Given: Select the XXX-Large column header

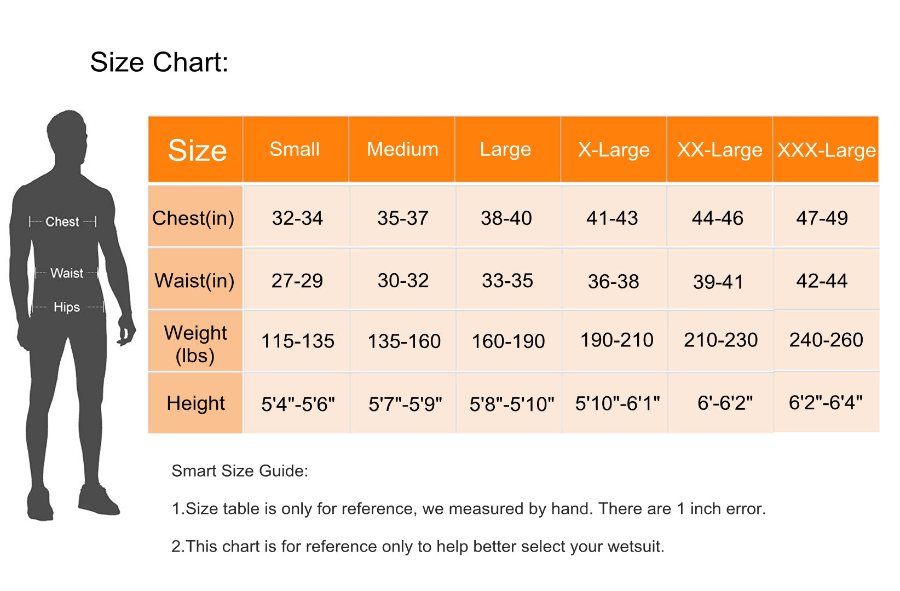Looking at the screenshot, I should coord(826,149).
